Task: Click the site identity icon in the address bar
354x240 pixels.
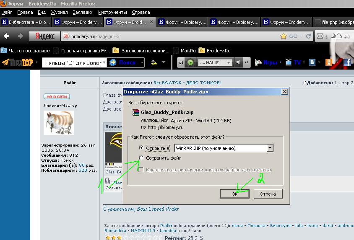Action: pos(66,36)
